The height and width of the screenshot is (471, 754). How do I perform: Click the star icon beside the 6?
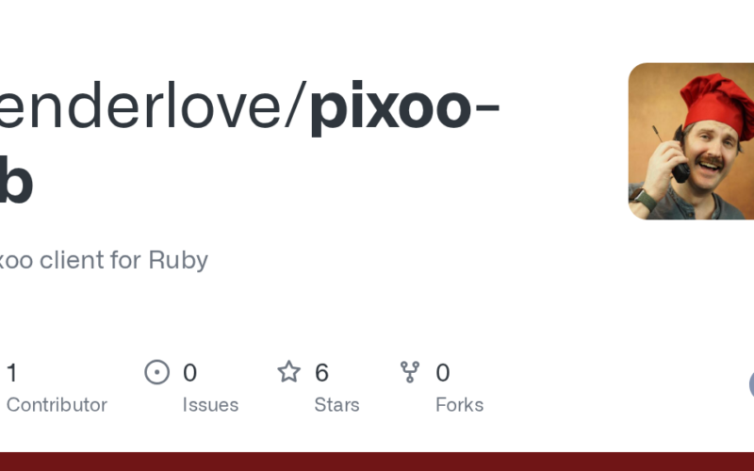tap(288, 372)
